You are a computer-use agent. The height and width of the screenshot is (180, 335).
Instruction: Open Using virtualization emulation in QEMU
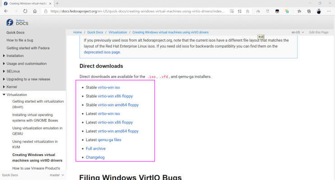click(37, 131)
